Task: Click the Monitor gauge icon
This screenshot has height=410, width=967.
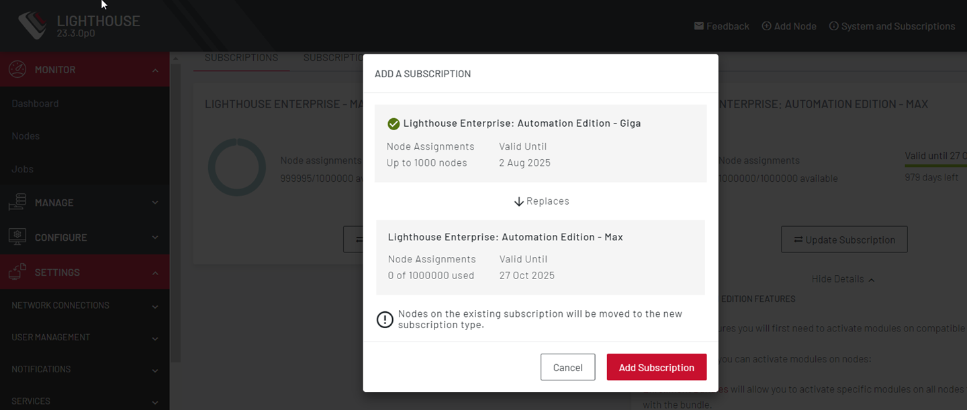Action: click(17, 70)
